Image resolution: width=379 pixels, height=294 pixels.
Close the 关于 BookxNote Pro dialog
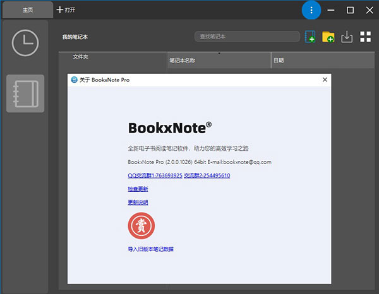pyautogui.click(x=325, y=79)
